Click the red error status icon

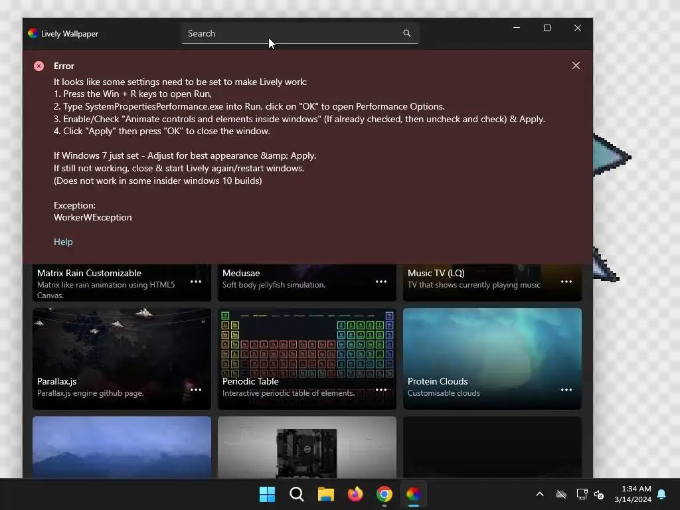click(39, 66)
